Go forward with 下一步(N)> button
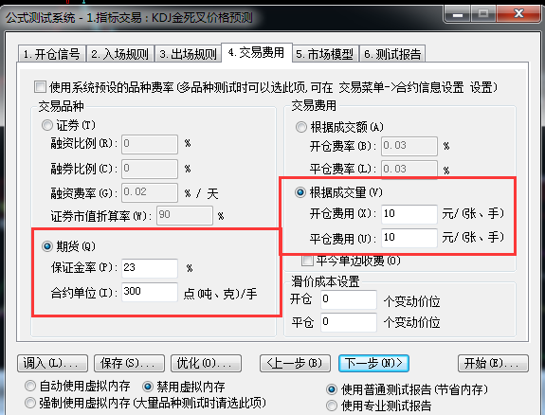545x415 pixels. pyautogui.click(x=373, y=363)
